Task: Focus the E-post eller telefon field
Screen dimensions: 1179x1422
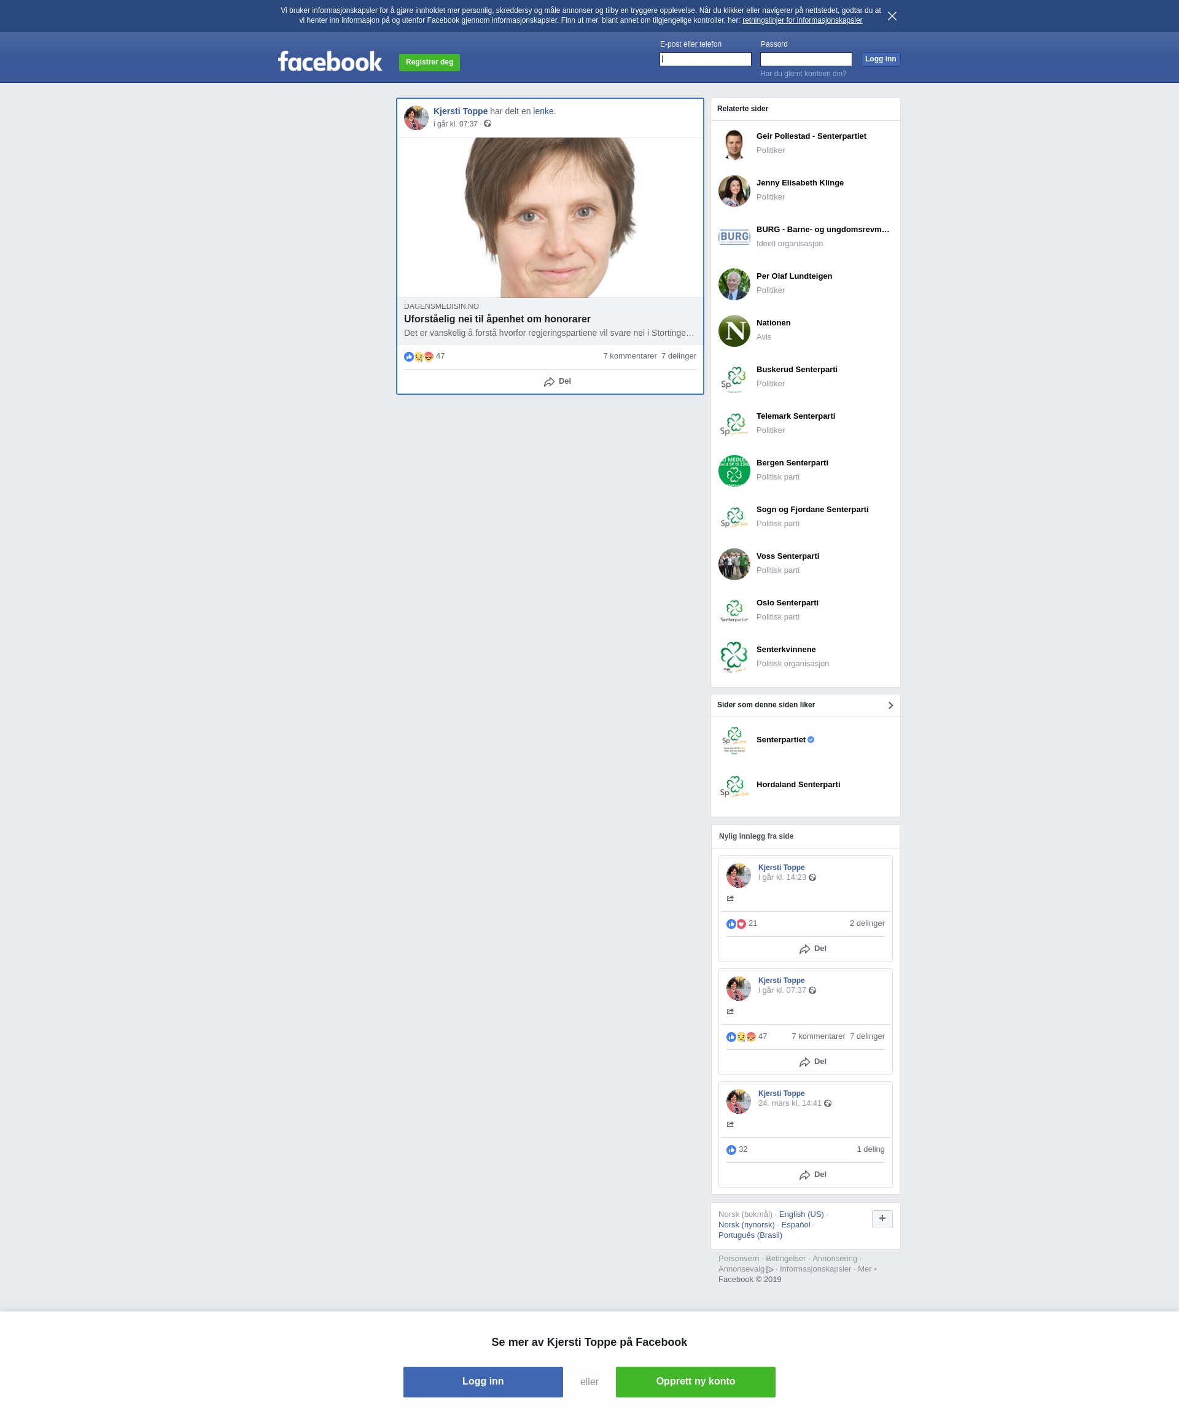Action: pos(705,60)
